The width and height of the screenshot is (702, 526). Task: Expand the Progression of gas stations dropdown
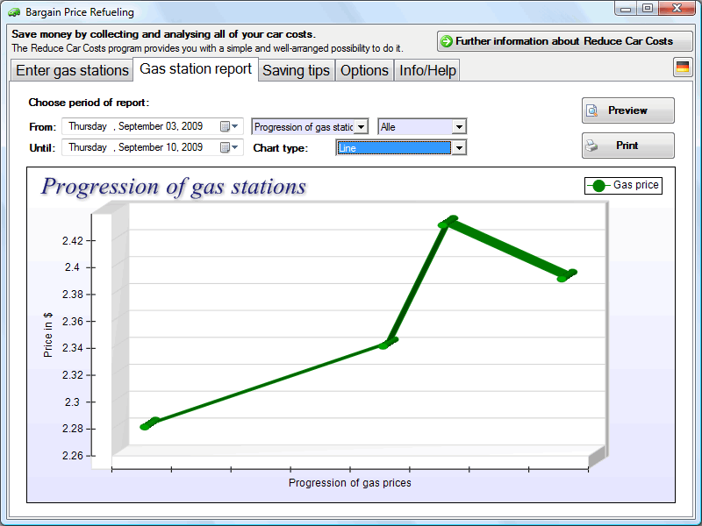(x=361, y=127)
